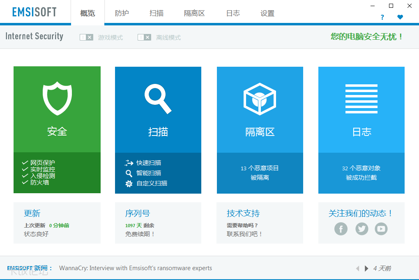Click 入侵检测 status entry

point(42,176)
